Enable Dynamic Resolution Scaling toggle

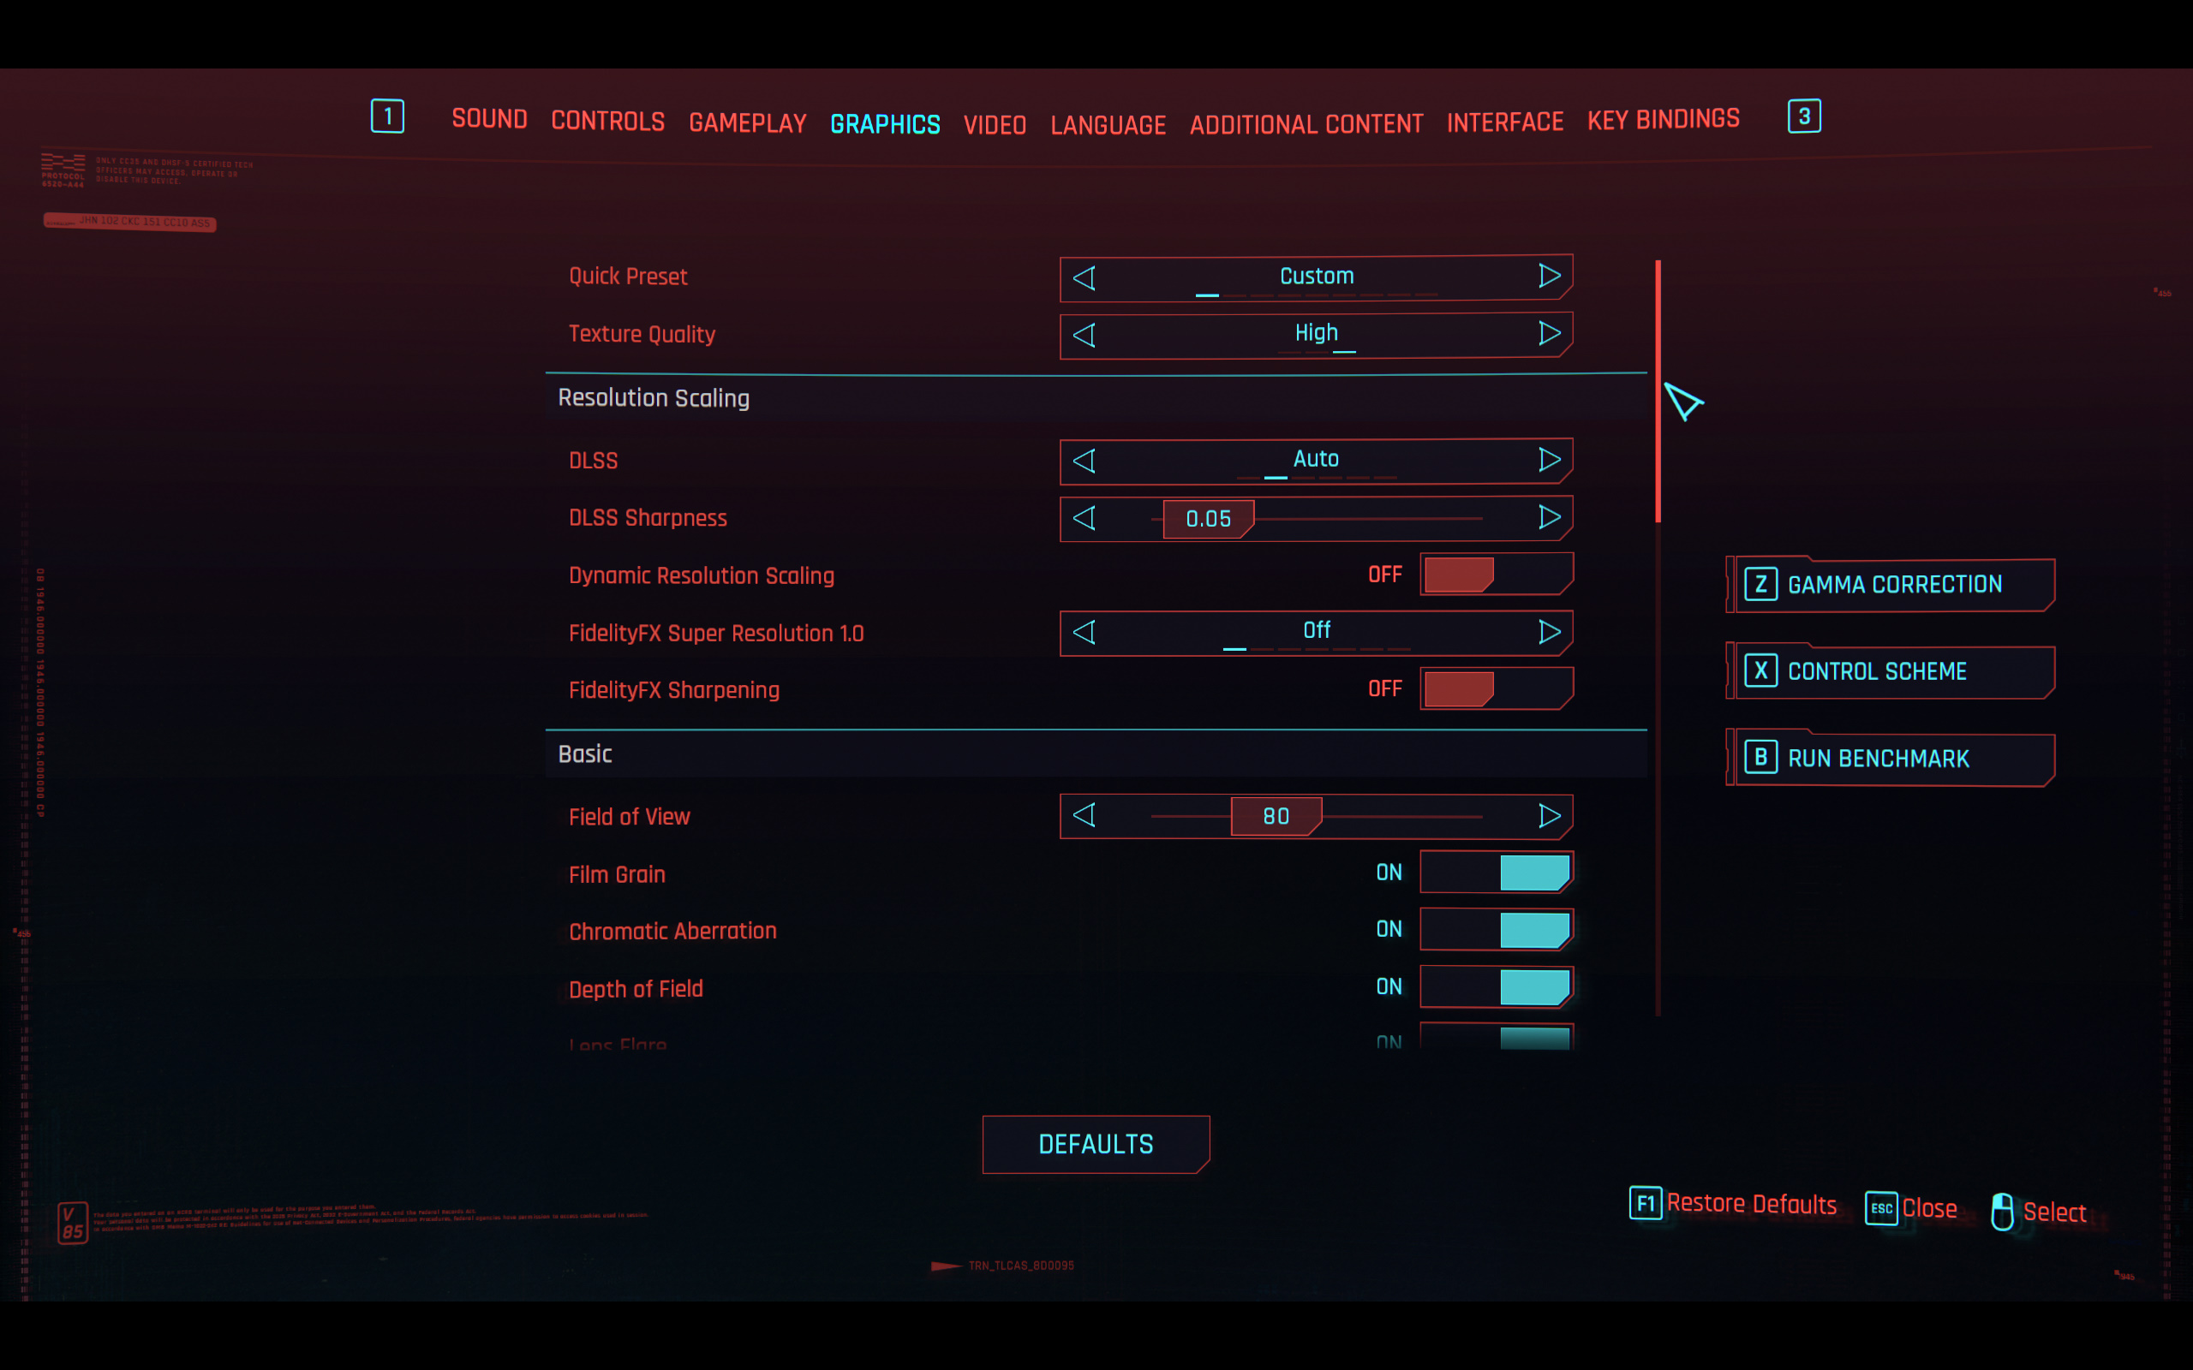pos(1495,575)
